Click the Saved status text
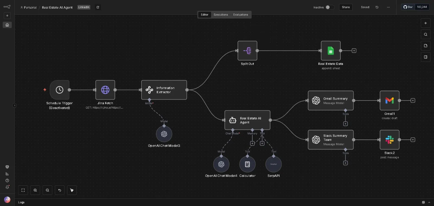This screenshot has width=434, height=206. tap(365, 7)
